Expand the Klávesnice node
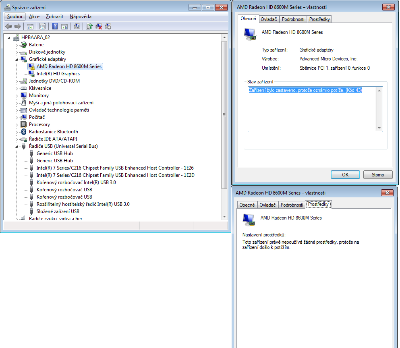Viewport: 400px width, 348px height. (17, 89)
